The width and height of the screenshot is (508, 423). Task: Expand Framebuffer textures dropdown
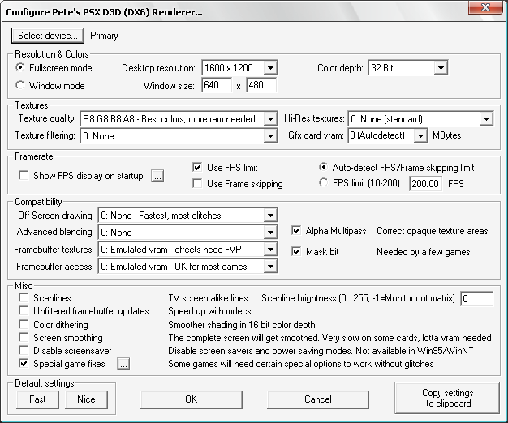point(187,250)
